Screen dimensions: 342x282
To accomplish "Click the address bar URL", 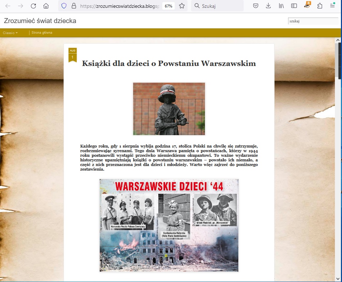I will coord(120,6).
